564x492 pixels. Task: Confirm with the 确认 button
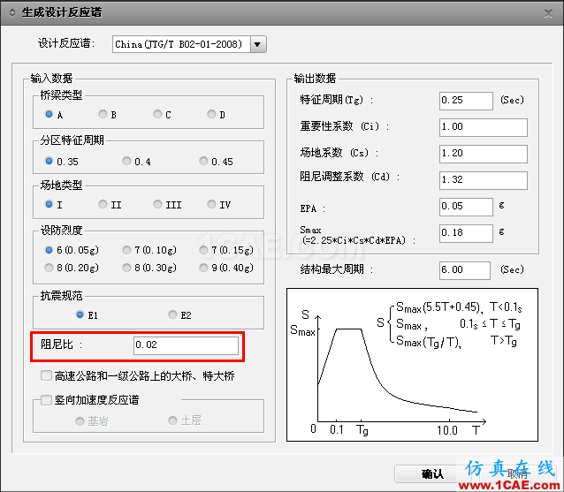432,474
